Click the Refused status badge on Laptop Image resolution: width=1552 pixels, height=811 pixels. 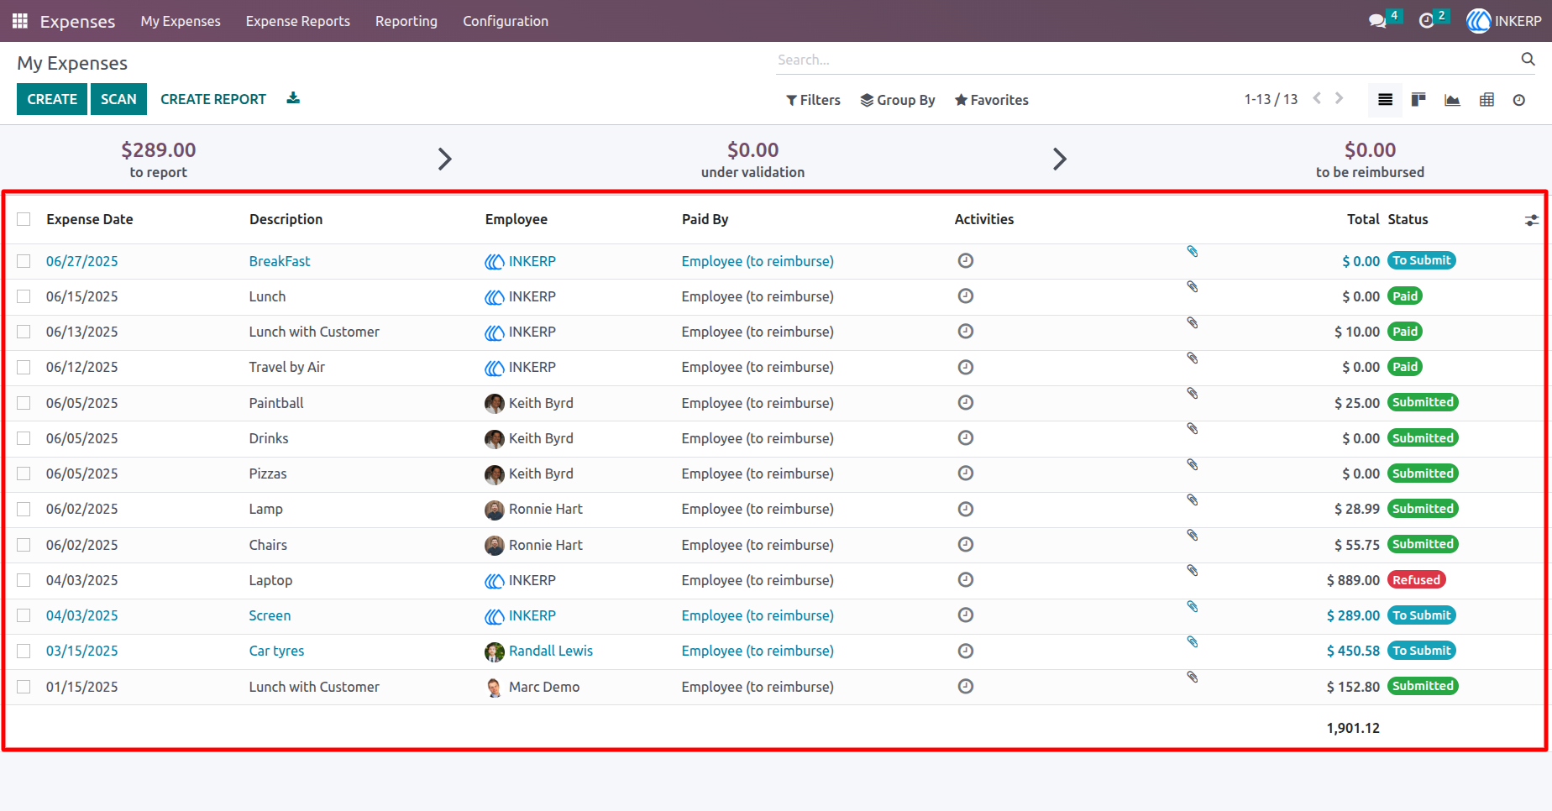1416,580
